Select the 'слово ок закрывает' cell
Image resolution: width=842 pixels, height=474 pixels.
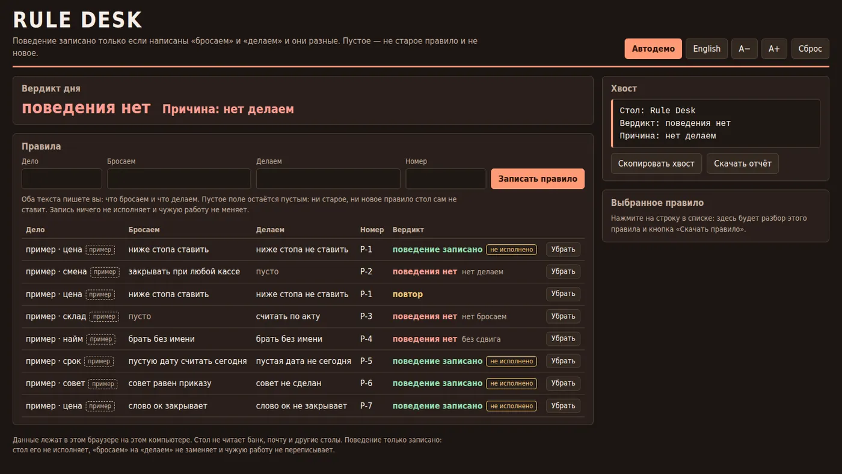168,406
